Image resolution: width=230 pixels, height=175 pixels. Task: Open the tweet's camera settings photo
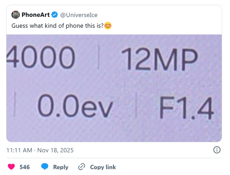(x=114, y=88)
